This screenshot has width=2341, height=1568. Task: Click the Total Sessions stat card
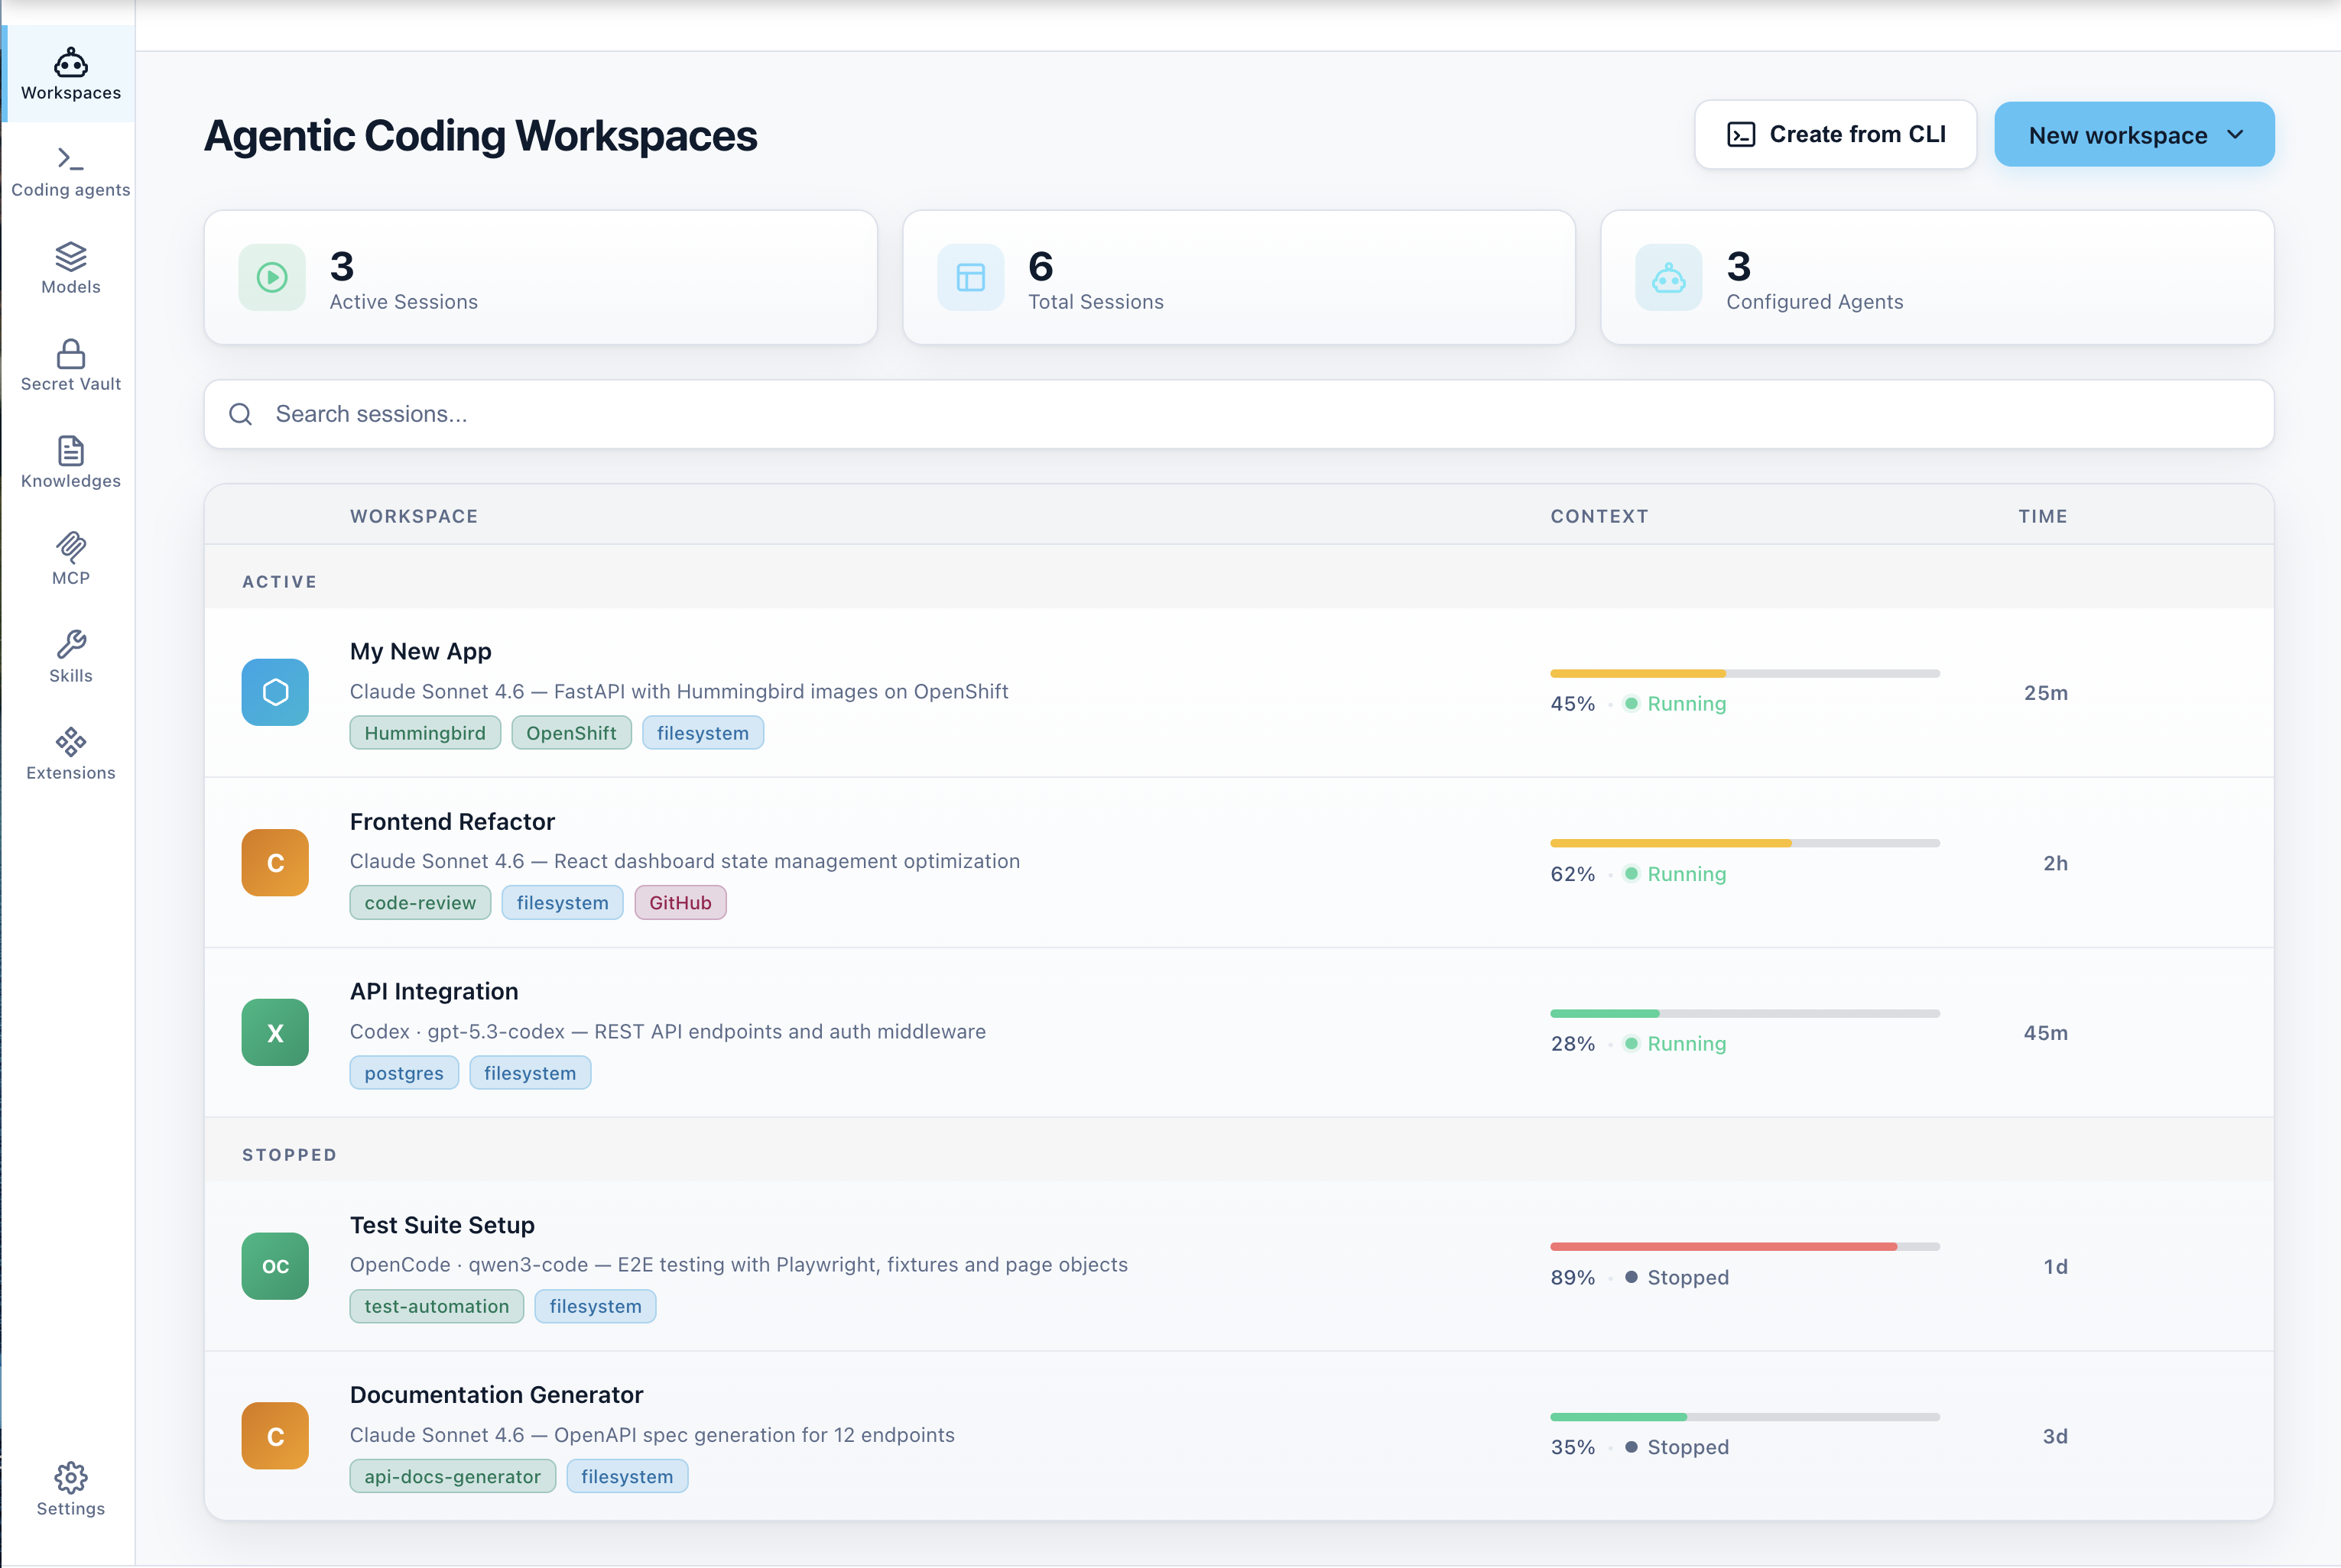1239,277
